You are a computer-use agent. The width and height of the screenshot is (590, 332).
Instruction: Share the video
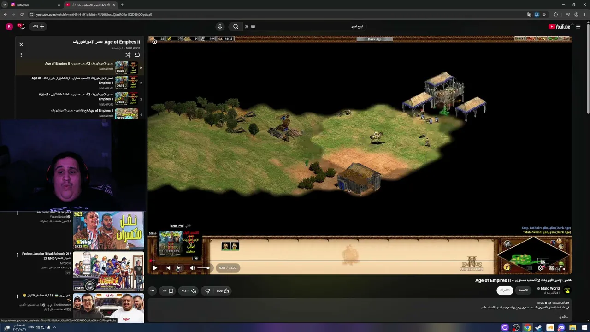pos(189,291)
